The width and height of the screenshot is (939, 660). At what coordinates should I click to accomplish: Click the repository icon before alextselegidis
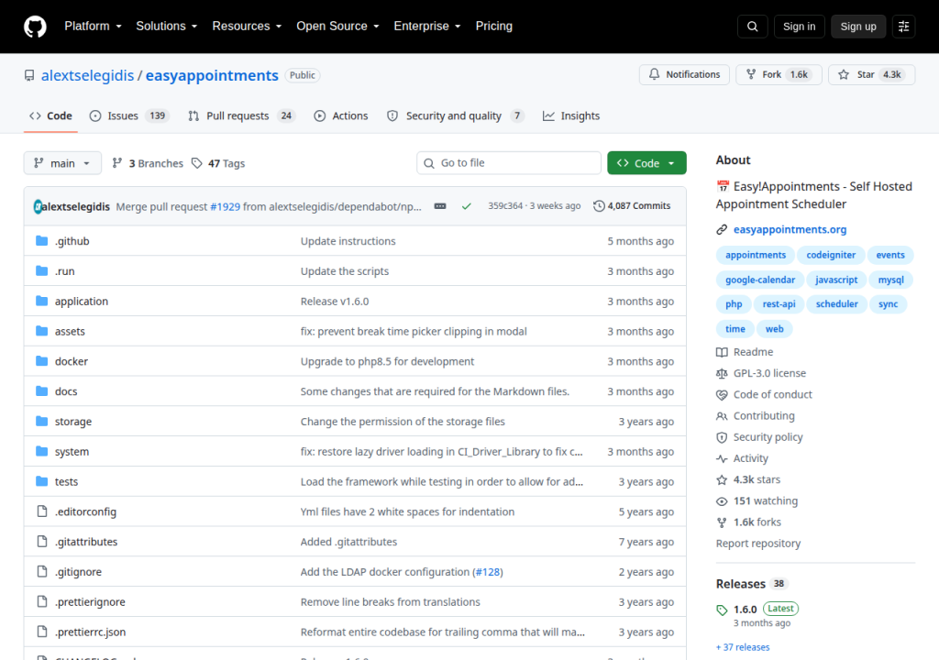(x=29, y=75)
